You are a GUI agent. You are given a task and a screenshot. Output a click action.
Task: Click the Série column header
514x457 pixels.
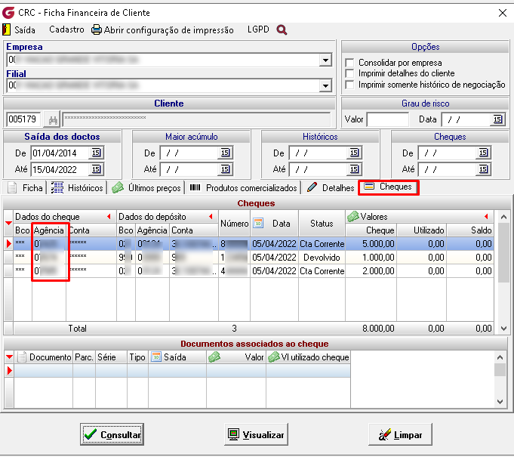tap(111, 357)
